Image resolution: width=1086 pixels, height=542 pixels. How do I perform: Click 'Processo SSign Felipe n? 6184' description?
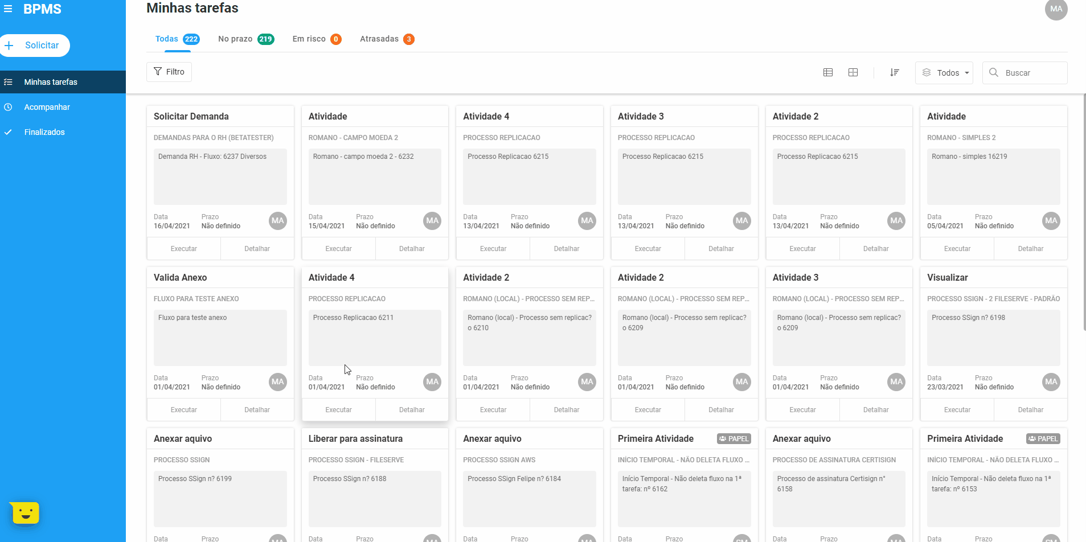[514, 479]
